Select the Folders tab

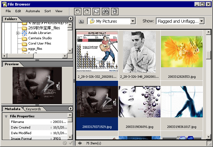11,19
